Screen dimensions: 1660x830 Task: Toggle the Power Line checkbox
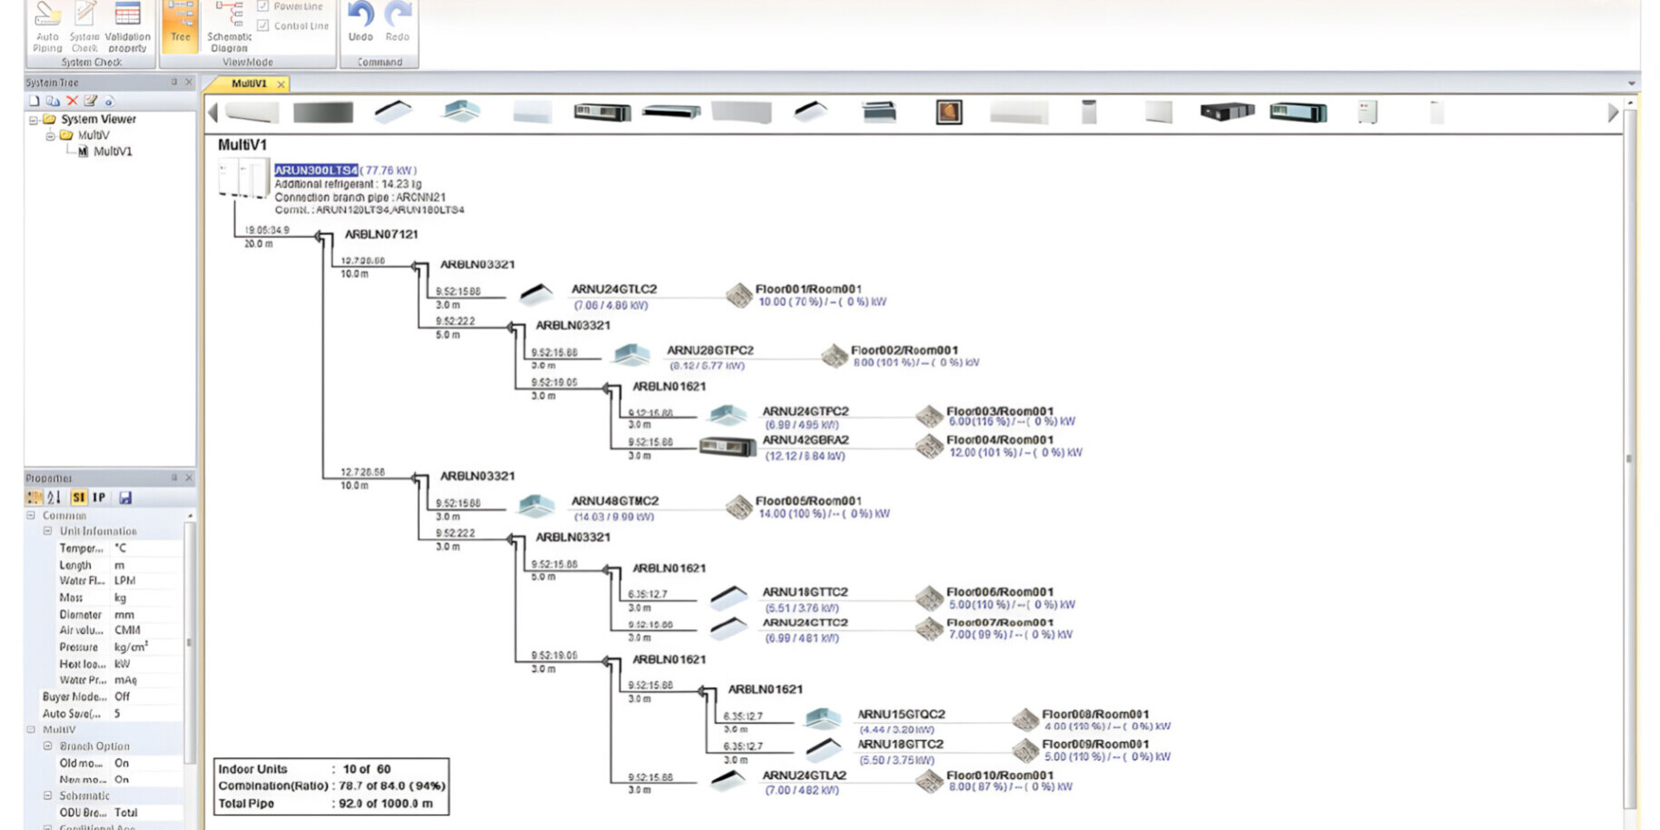[x=263, y=6]
